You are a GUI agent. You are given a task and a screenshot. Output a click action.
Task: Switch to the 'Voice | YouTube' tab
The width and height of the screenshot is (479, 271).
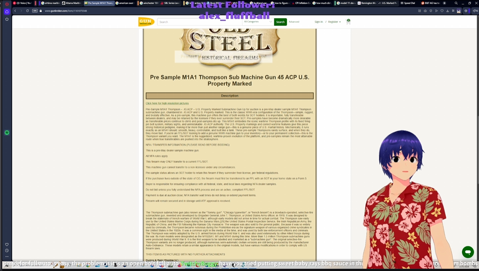(23, 3)
